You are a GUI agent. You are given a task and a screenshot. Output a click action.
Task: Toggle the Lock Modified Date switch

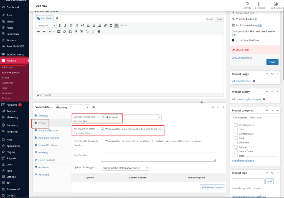click(234, 40)
